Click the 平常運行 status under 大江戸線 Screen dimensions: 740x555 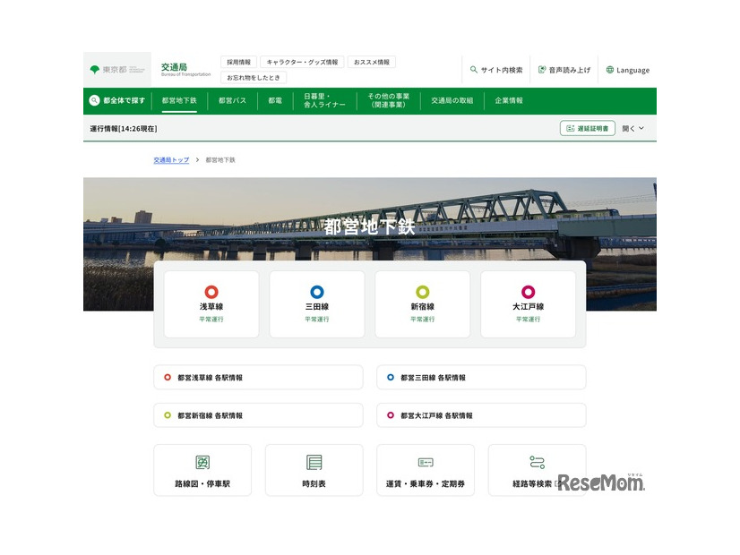coord(528,320)
